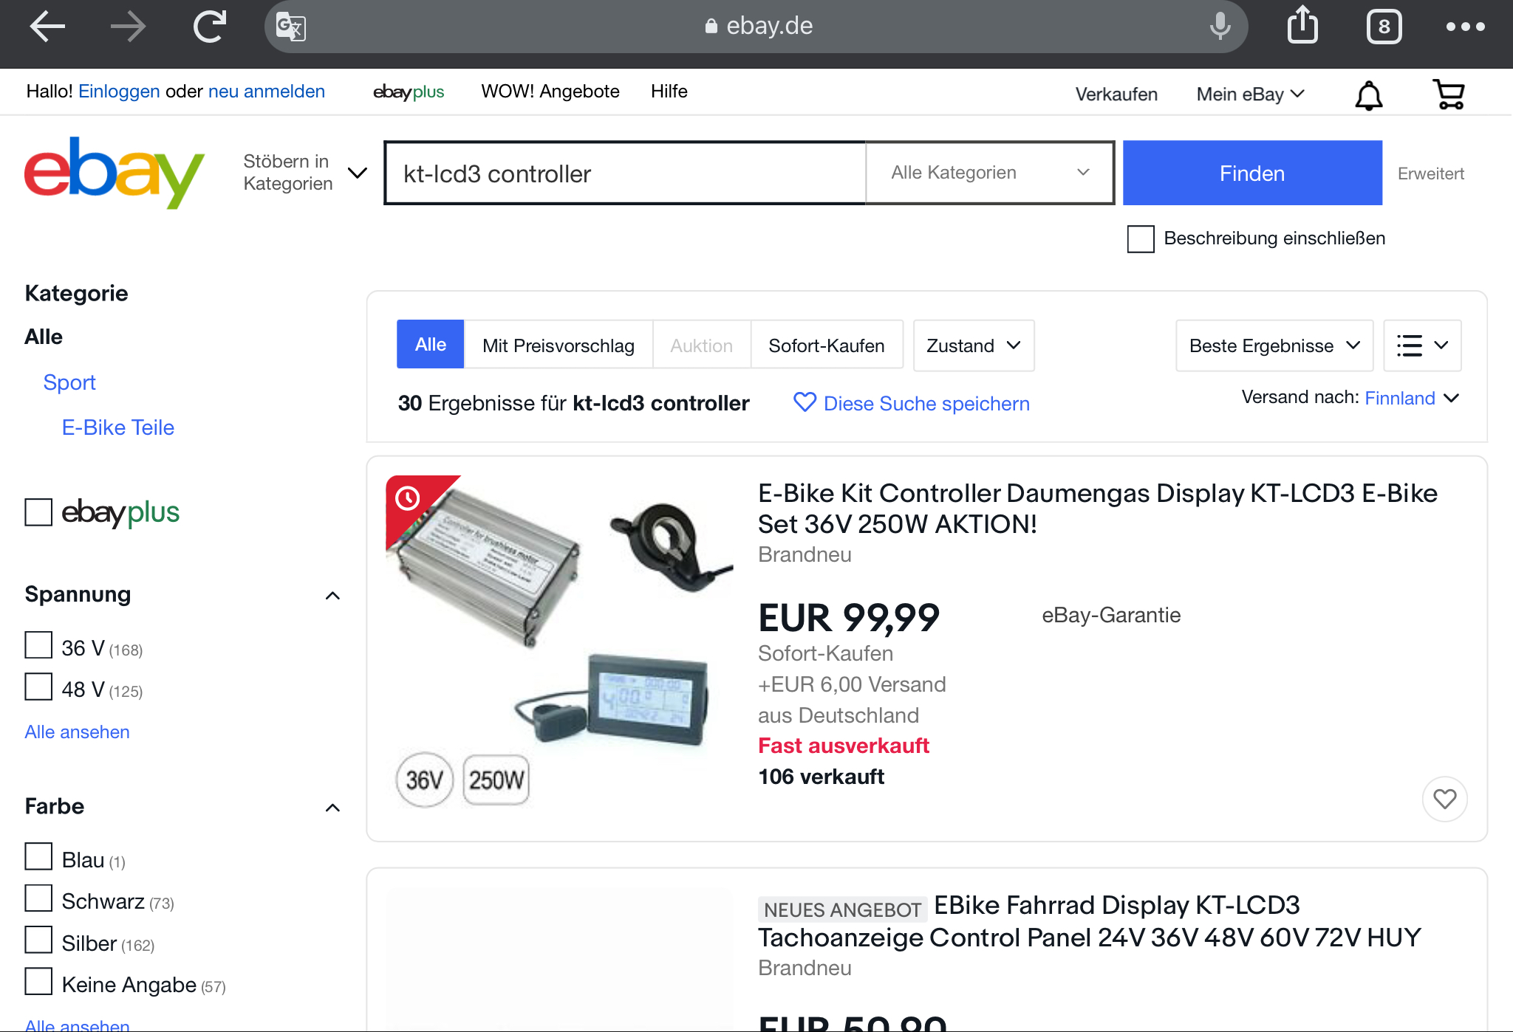Expand the Zustand condition dropdown
The height and width of the screenshot is (1032, 1513).
pyautogui.click(x=973, y=345)
